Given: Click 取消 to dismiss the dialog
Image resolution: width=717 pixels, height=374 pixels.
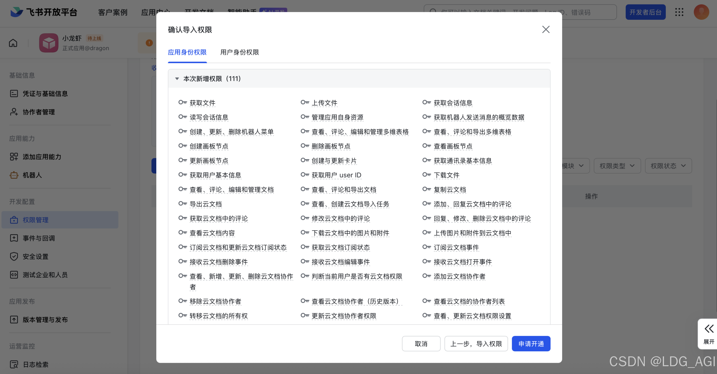Looking at the screenshot, I should click(x=421, y=344).
